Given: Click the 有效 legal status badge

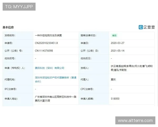Looking at the screenshot, I should point(114,35).
